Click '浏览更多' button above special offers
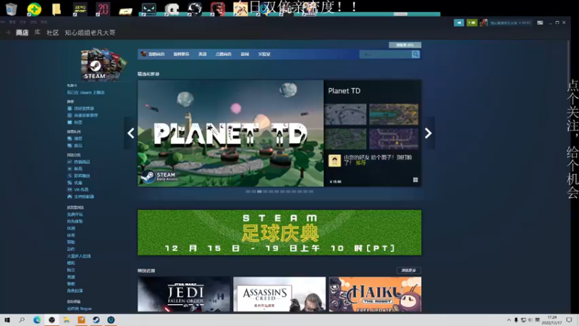This screenshot has width=579, height=326. coord(409,270)
